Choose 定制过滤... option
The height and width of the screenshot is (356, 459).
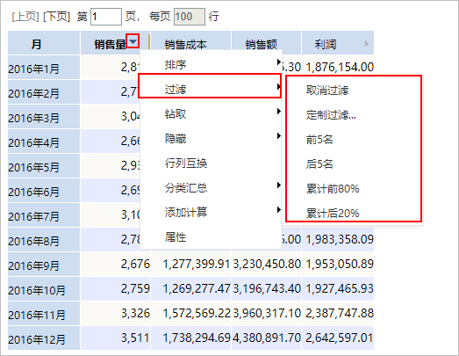tap(354, 114)
